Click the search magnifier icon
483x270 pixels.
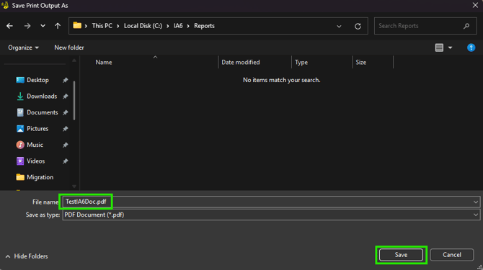[466, 26]
